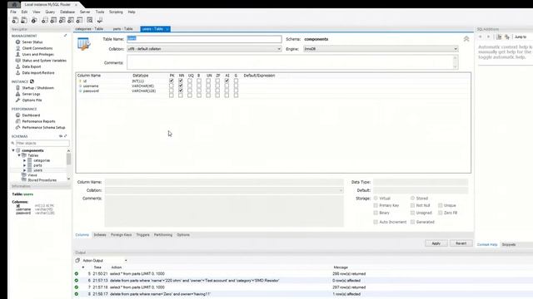Viewport: 533px width, 299px height.
Task: Click the Reconnect to DBMS toolbar icon
Action: (x=100, y=20)
